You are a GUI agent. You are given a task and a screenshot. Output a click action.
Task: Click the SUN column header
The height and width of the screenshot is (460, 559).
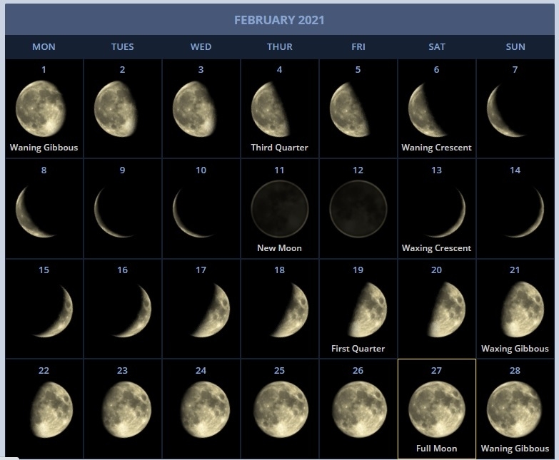pos(515,47)
